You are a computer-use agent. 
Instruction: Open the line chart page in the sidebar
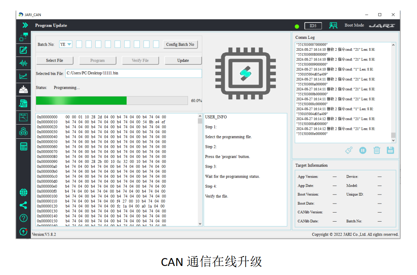23,76
